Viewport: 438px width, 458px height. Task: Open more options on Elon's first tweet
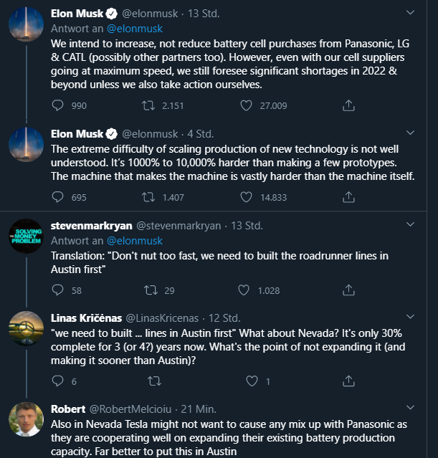409,13
